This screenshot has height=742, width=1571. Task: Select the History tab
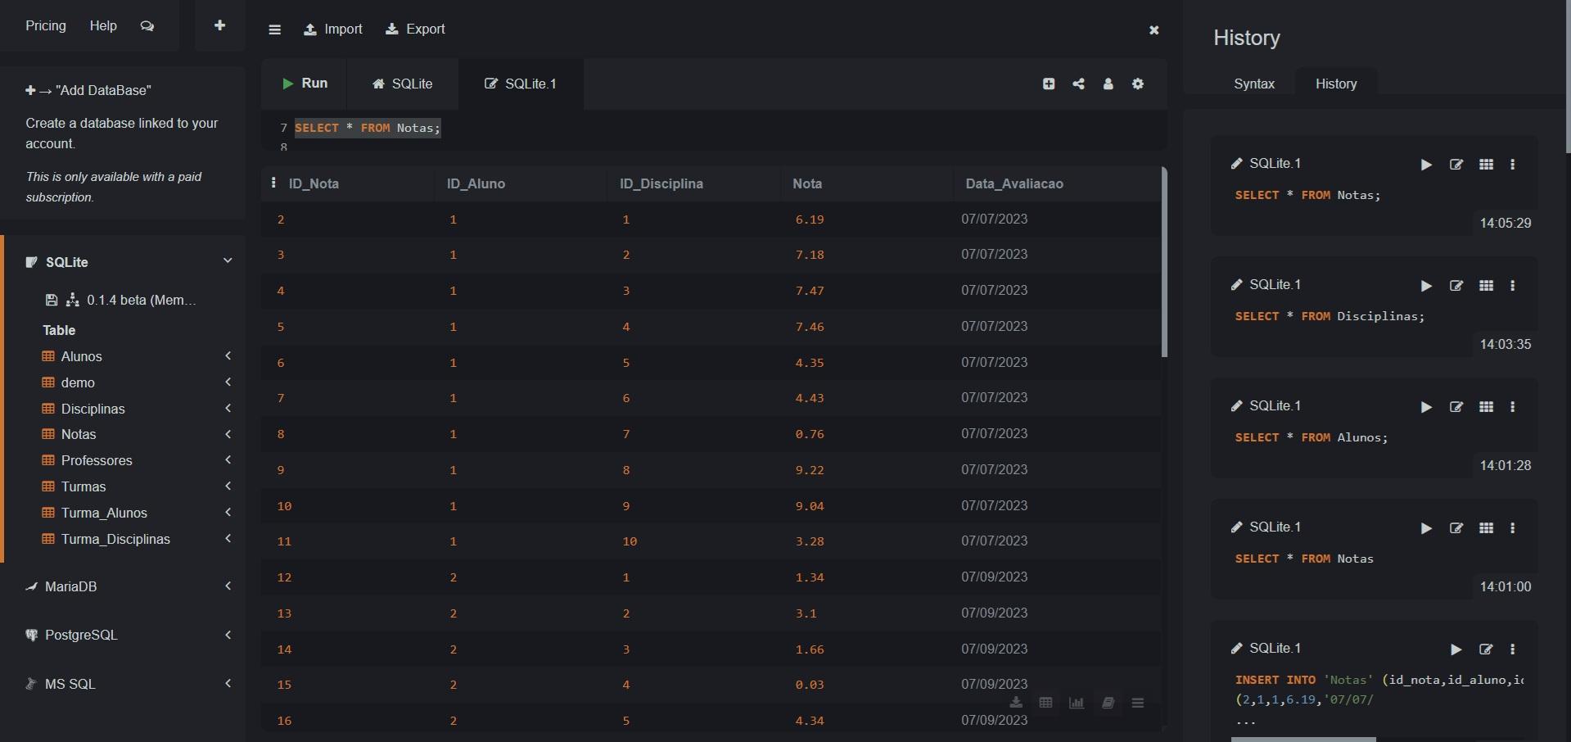pyautogui.click(x=1336, y=84)
